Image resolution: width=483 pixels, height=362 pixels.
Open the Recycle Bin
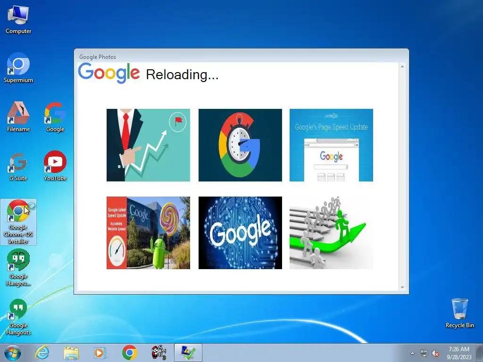[459, 313]
